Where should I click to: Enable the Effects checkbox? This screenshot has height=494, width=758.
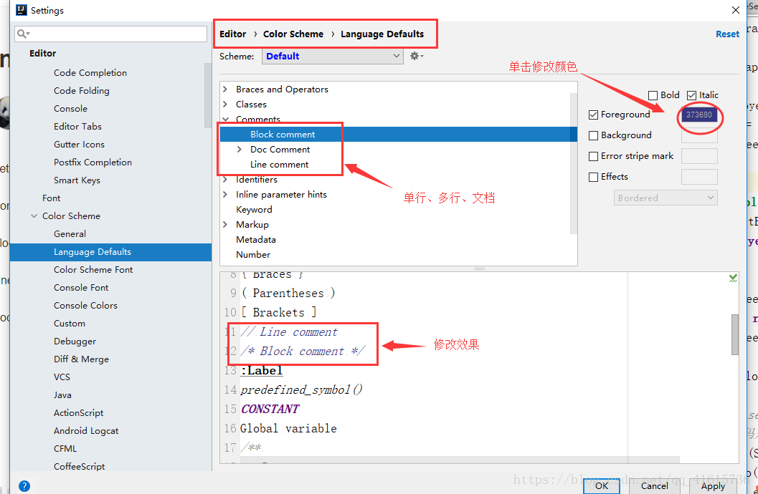[593, 177]
